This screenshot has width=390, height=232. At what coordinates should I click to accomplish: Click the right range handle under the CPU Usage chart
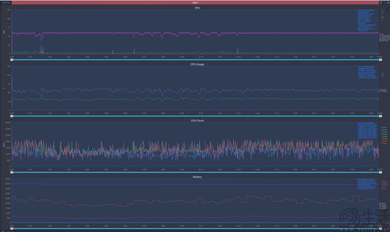[x=380, y=116]
